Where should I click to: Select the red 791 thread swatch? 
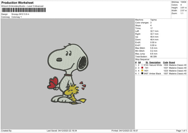[142, 68]
